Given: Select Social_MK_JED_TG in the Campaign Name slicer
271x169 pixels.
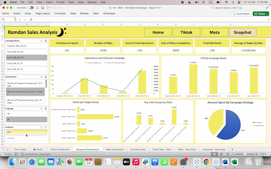Looking at the screenshot, I should (27, 52).
